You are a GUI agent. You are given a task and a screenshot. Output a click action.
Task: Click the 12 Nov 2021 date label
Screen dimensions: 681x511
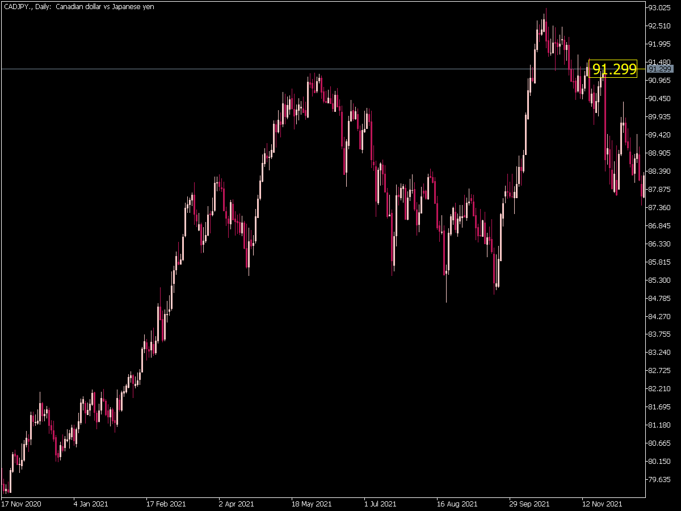click(602, 504)
